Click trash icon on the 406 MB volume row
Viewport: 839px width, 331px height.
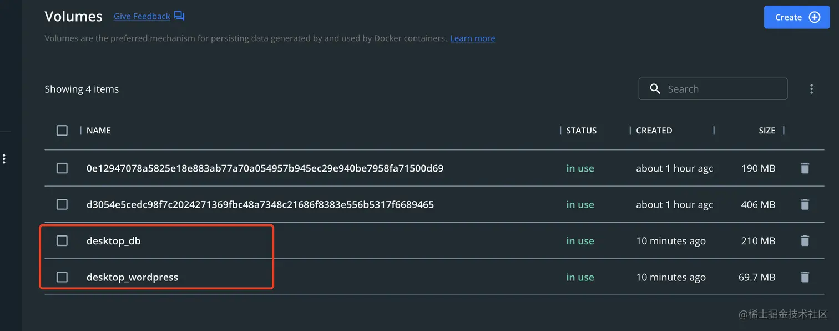click(805, 205)
